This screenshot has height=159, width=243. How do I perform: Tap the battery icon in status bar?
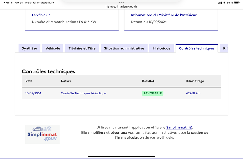click(237, 3)
